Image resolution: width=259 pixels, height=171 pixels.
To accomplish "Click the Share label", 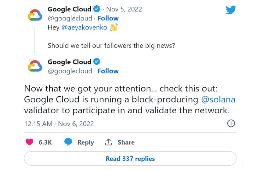I will point(126,142).
